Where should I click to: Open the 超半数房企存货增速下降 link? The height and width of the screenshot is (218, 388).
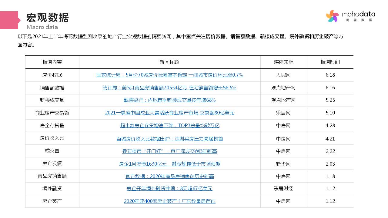pos(169,125)
